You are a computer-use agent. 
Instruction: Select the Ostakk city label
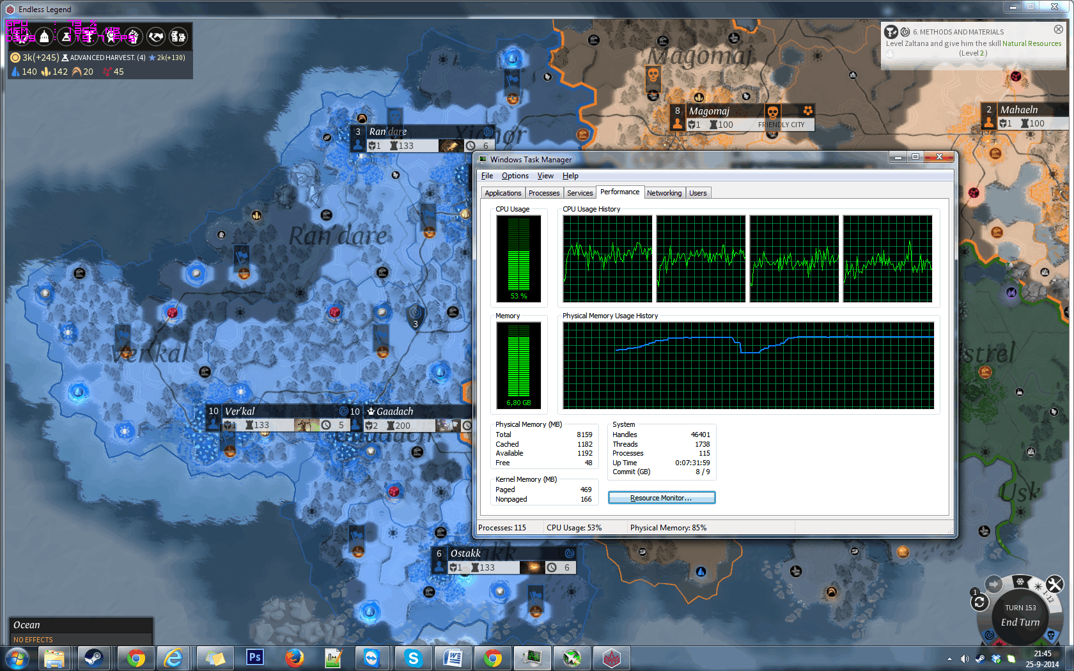click(x=504, y=560)
